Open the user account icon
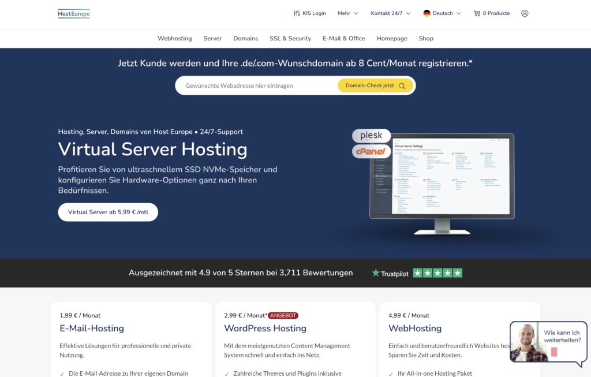 pos(525,13)
